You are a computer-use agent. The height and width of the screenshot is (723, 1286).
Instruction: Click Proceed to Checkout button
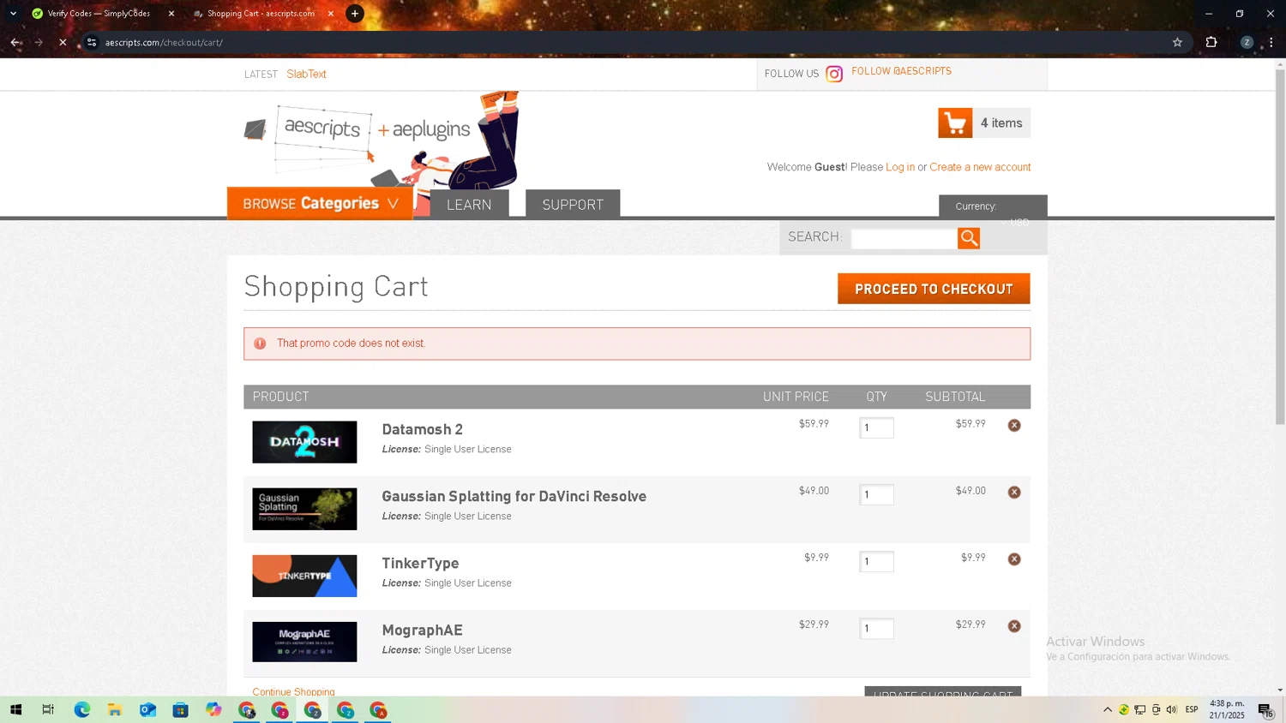point(934,289)
